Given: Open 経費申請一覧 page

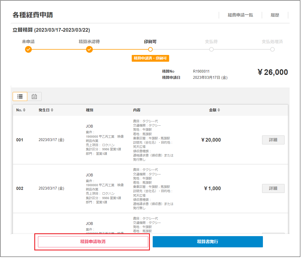Looking at the screenshot, I should (240, 15).
